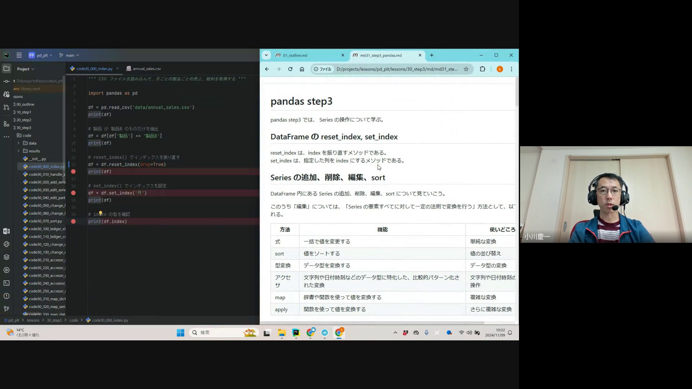
Task: Open the Git tool window icon
Action: click(6, 309)
